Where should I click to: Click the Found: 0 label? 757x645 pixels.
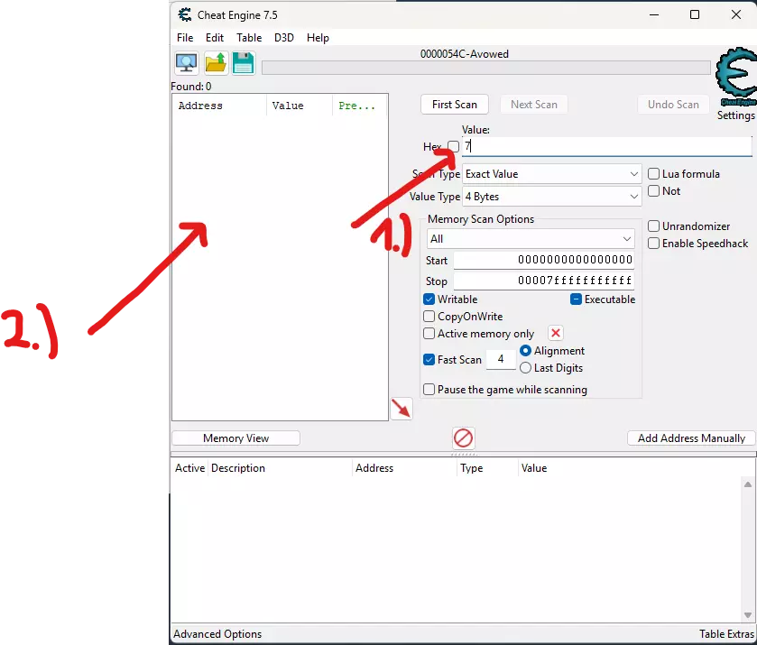coord(191,87)
